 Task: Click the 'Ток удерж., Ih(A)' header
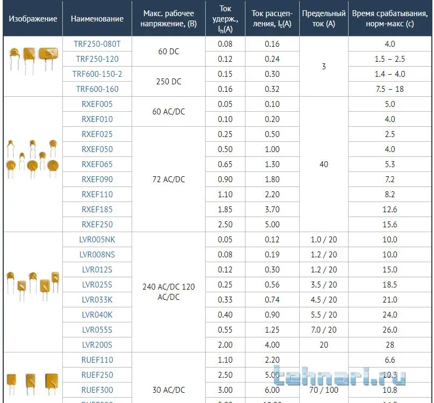point(225,19)
